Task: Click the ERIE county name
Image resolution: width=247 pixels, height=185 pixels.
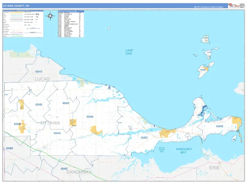Action: [214, 168]
